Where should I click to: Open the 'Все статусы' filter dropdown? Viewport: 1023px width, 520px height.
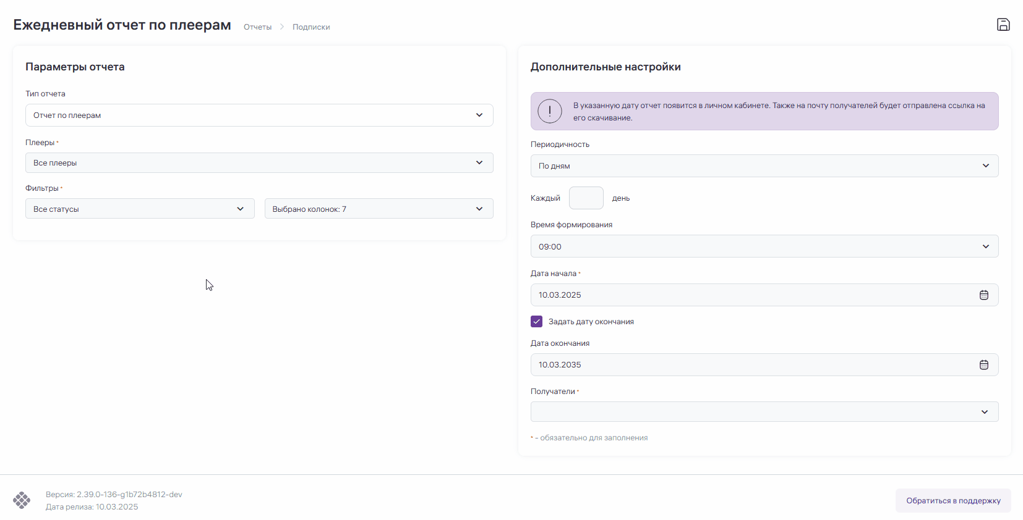pos(139,209)
